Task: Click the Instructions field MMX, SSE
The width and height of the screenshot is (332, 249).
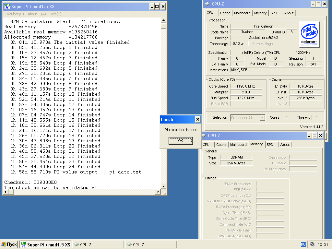Action: point(276,70)
